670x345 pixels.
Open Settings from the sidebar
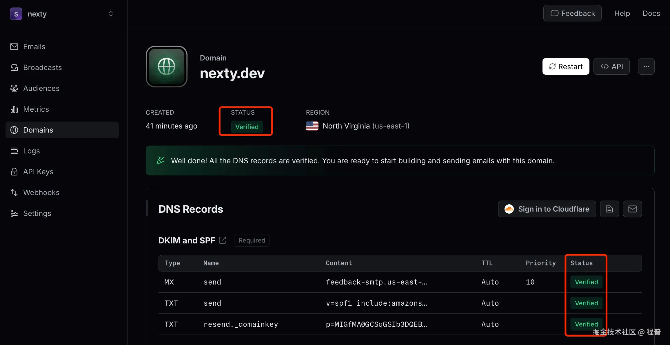point(37,213)
